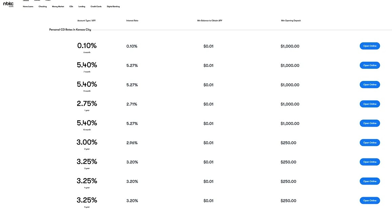
Task: Click the 'Min Opening Deposit' column header
Action: [x=291, y=21]
